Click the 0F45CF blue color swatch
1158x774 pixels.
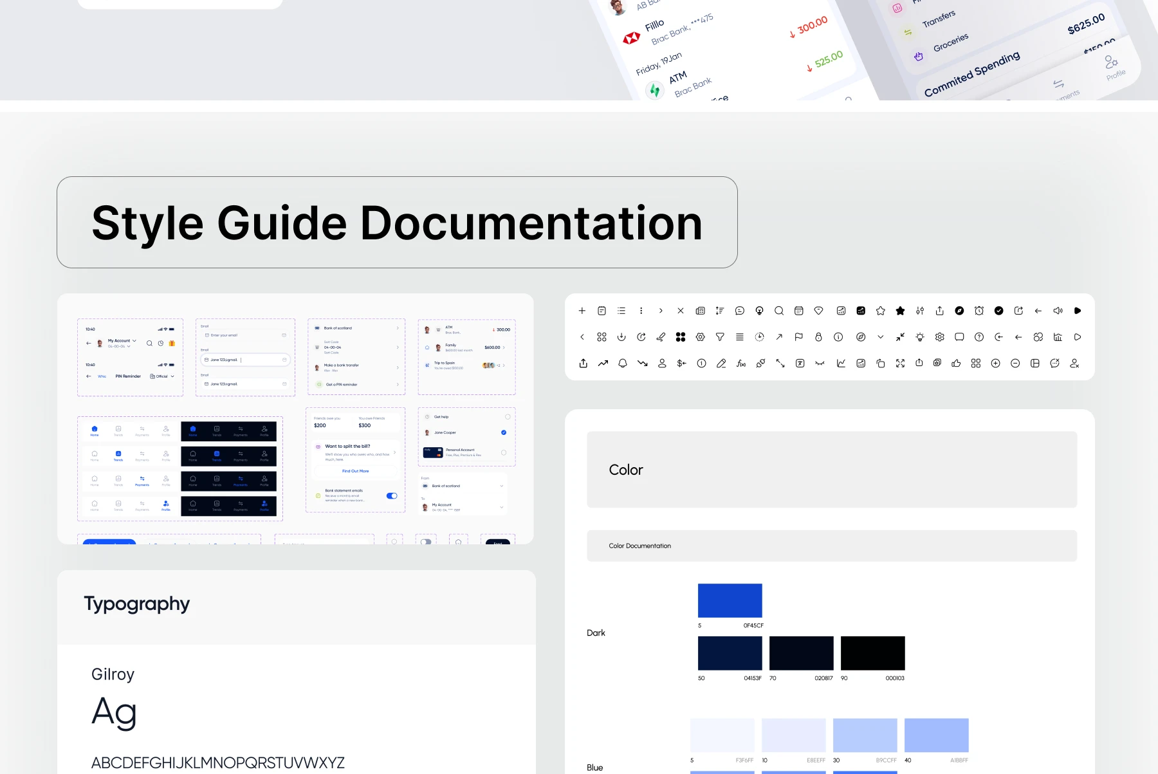click(730, 601)
